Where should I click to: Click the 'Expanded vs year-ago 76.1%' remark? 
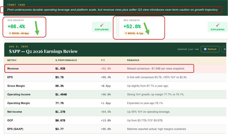(145, 103)
